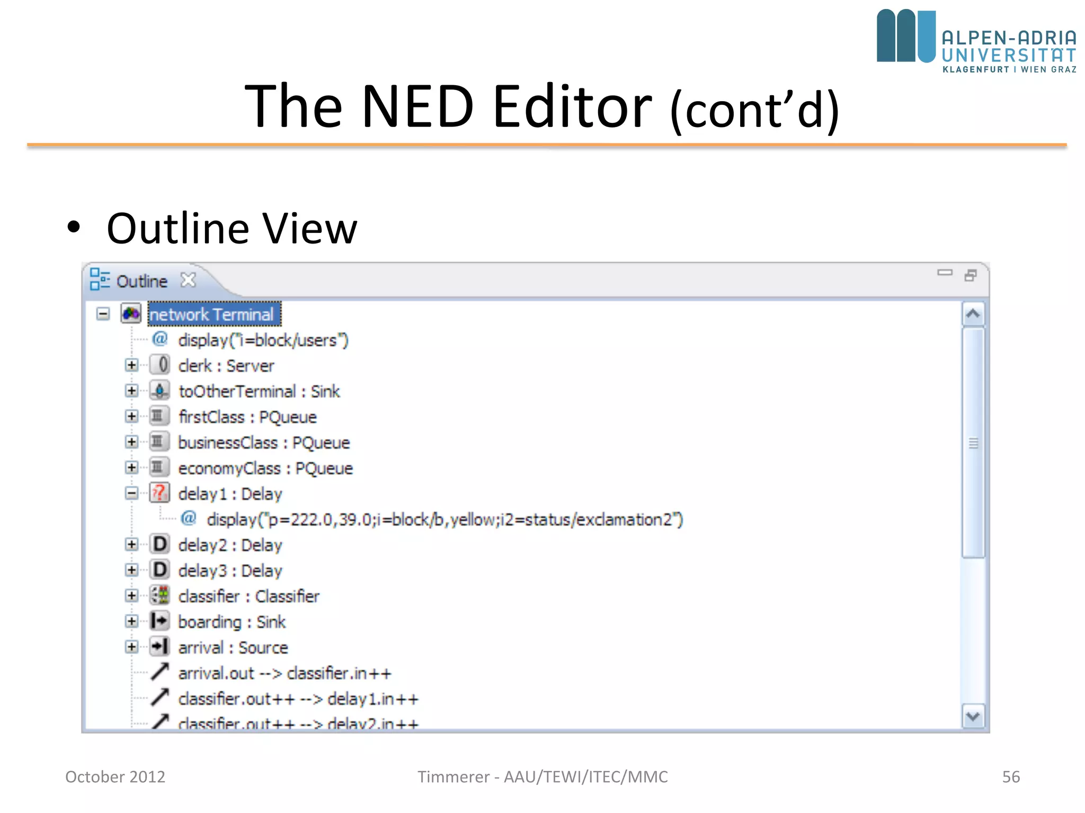Expand the boarding : Sink node
The width and height of the screenshot is (1085, 813).
131,621
